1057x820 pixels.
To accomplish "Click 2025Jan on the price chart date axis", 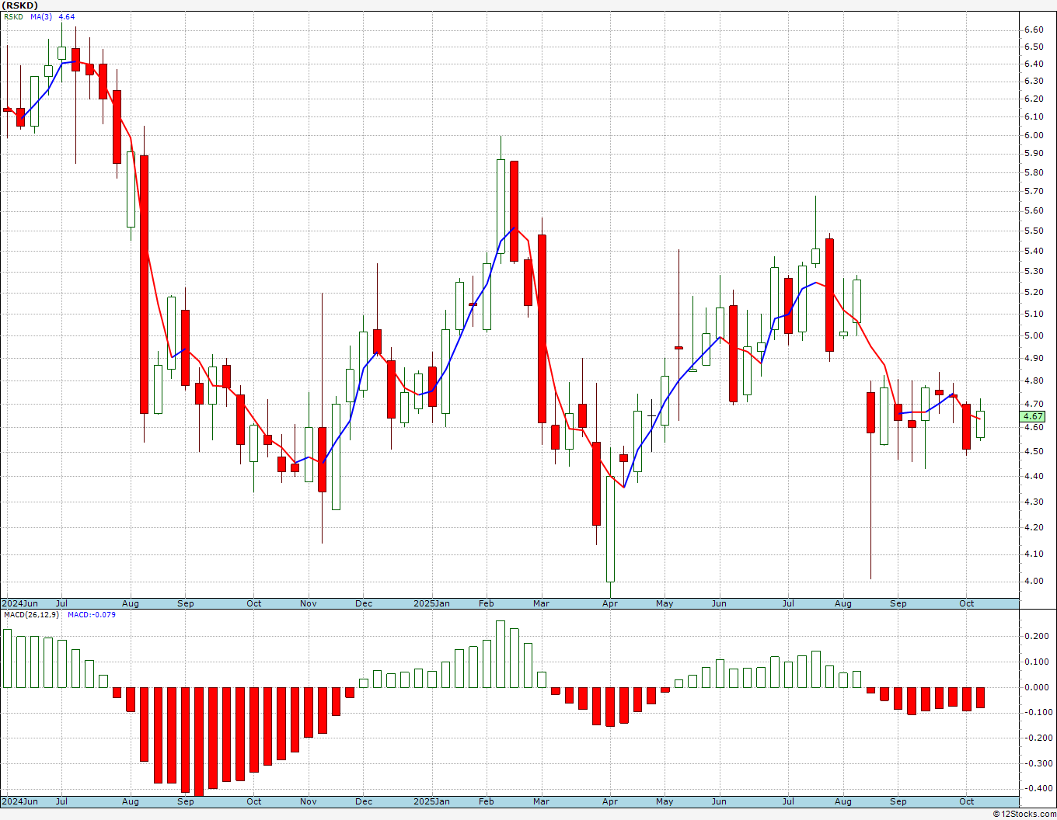I will (431, 603).
